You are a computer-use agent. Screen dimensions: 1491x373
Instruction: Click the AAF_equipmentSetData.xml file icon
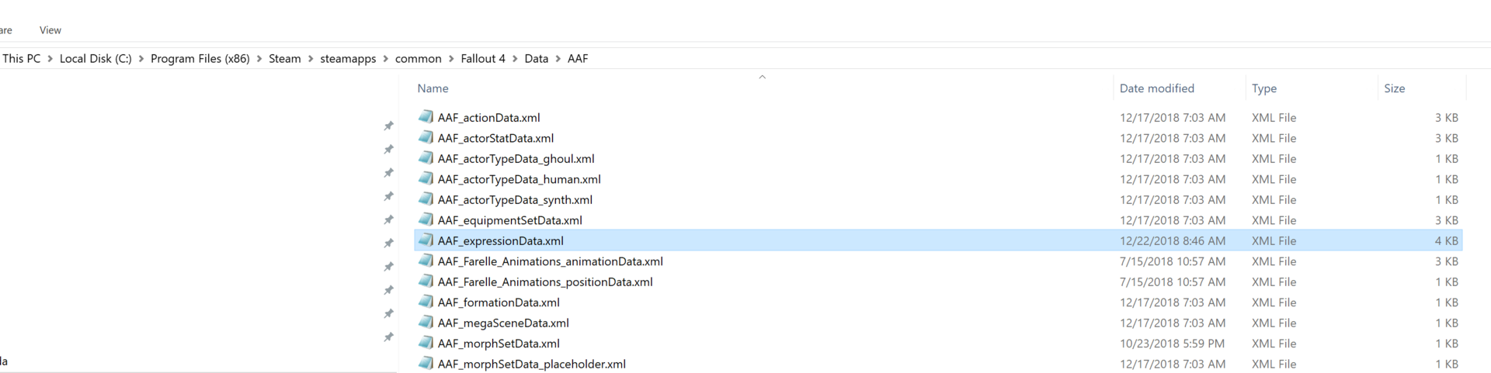tap(426, 219)
